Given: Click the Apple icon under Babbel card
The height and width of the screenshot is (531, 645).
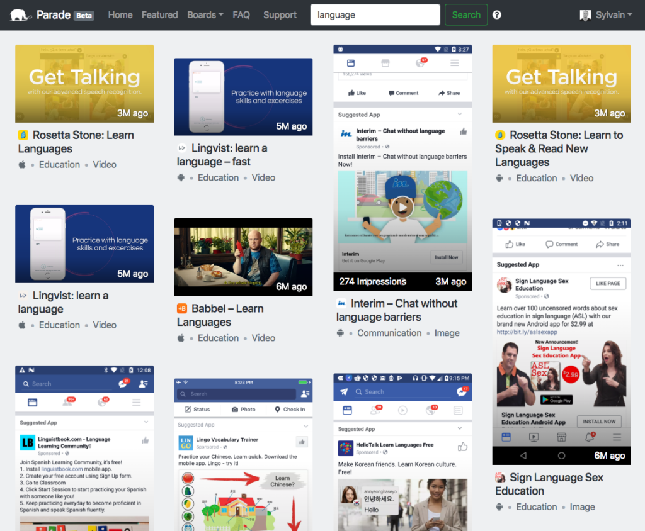Looking at the screenshot, I should pos(180,338).
